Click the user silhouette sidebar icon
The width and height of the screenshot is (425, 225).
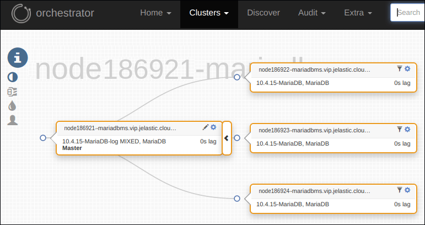(13, 120)
